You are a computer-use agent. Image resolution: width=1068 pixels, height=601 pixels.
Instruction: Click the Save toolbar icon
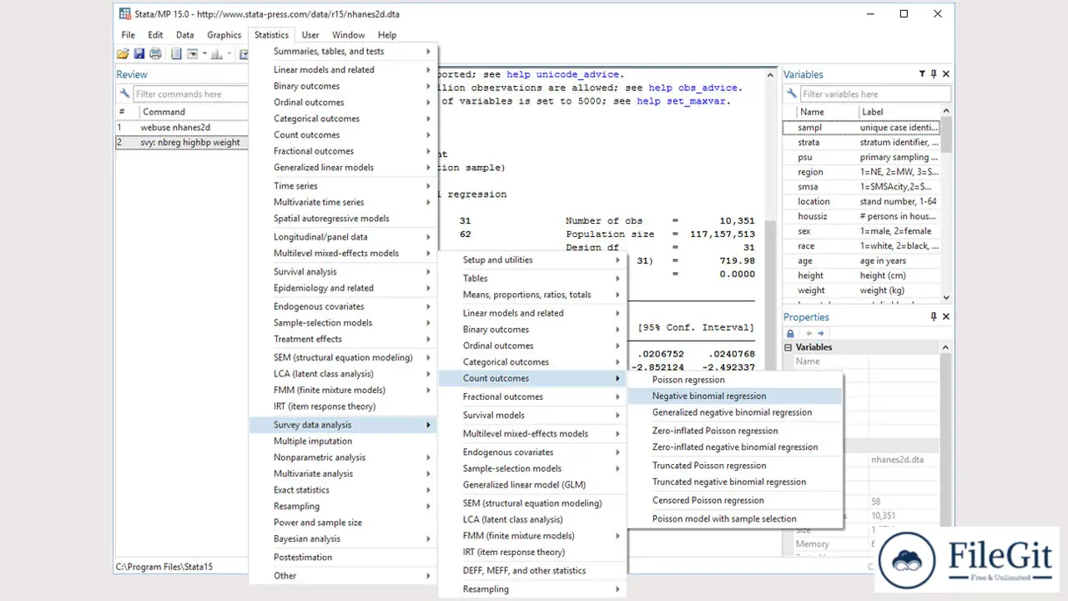tap(139, 54)
